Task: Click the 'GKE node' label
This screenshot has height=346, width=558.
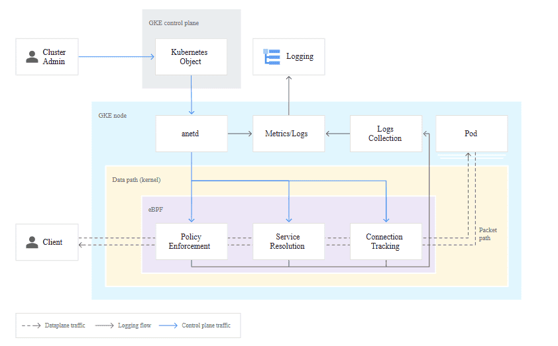Action: coord(113,116)
